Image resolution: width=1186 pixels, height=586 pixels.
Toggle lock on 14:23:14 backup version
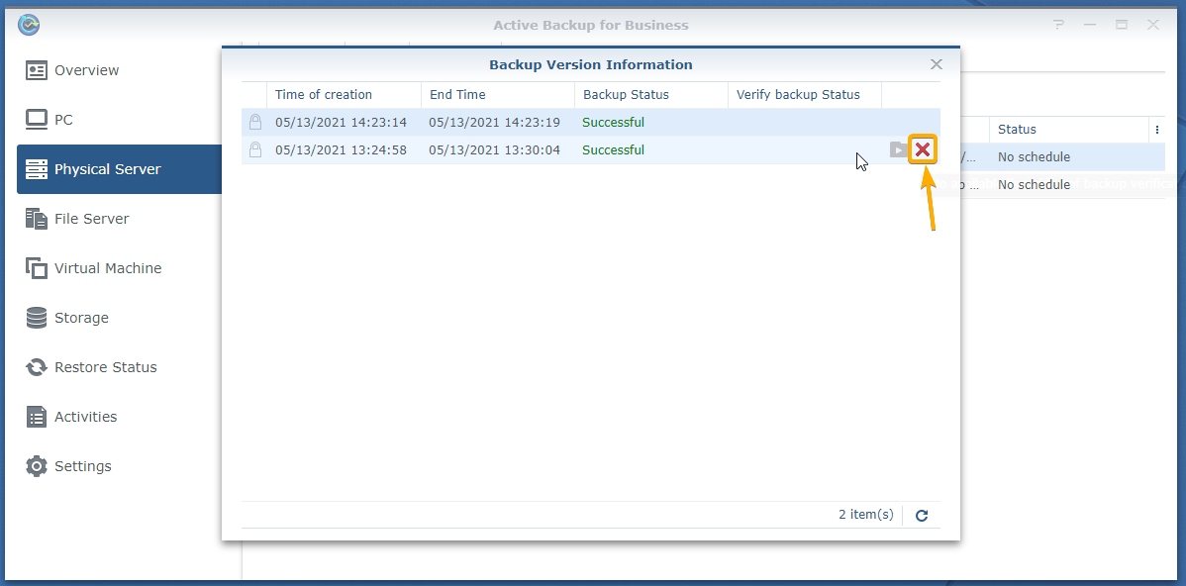255,123
